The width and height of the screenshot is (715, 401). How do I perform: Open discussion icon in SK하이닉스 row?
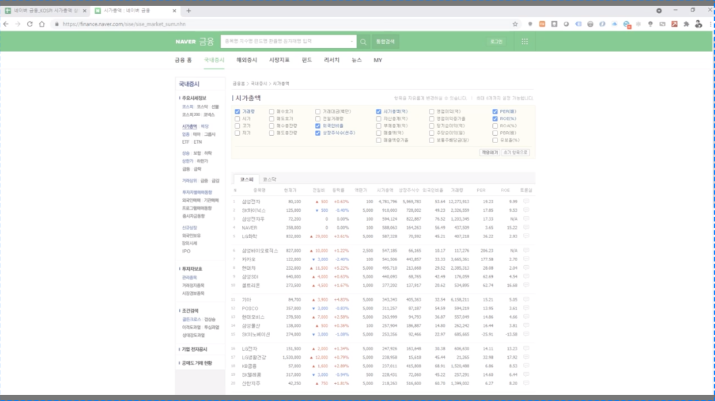click(x=527, y=210)
